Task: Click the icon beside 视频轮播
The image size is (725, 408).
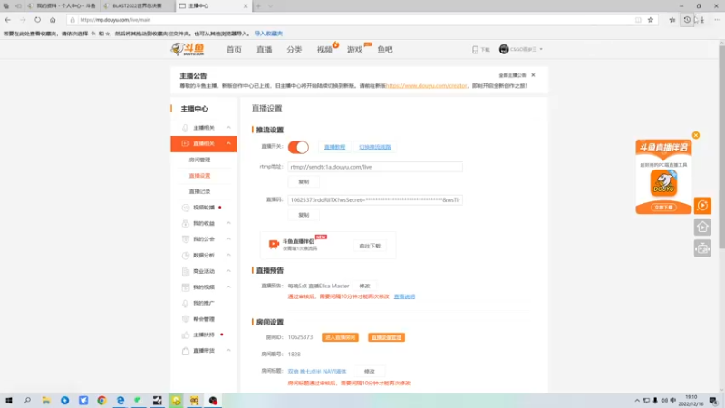Action: click(185, 208)
